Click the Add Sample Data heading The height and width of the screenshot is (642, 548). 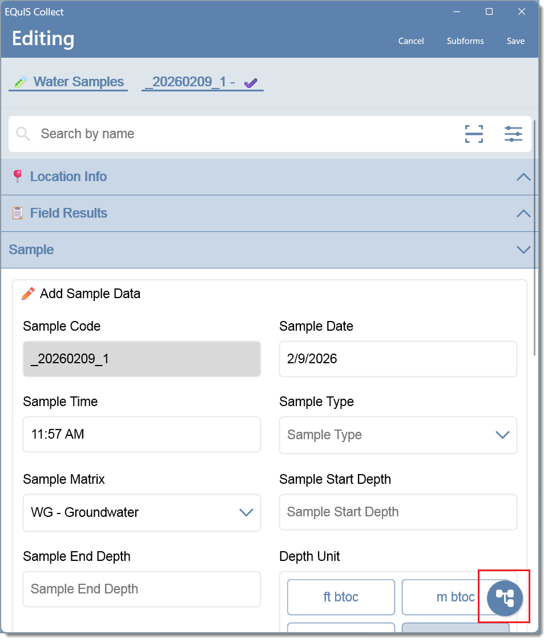(90, 294)
